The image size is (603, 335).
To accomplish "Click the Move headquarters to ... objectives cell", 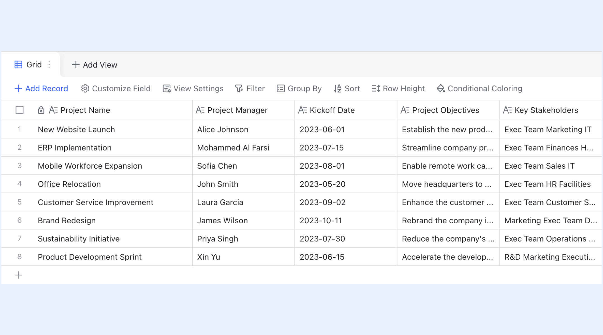I will coord(448,184).
